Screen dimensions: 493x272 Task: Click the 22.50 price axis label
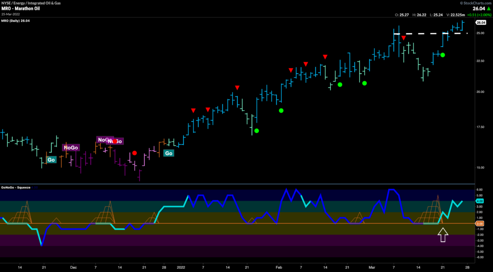[x=480, y=61]
